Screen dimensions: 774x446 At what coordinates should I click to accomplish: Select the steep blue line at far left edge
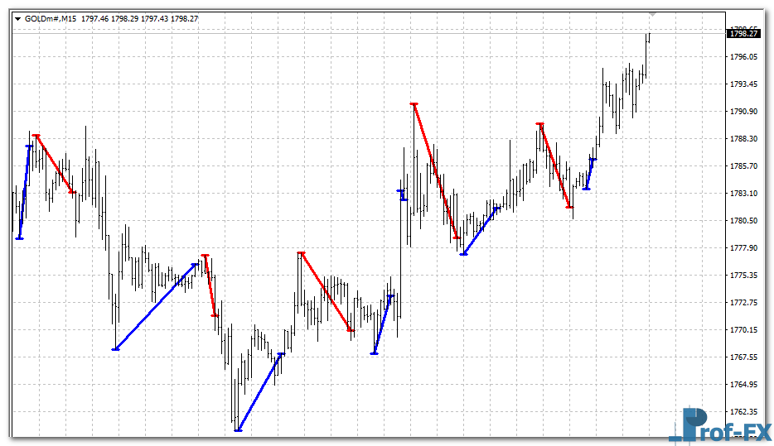[x=25, y=192]
